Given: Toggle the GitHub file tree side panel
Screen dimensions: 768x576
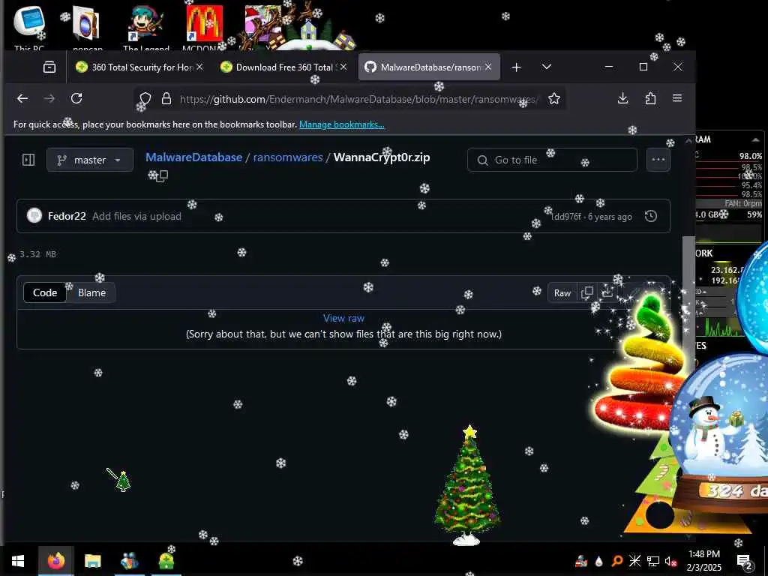Looking at the screenshot, I should click(x=28, y=160).
